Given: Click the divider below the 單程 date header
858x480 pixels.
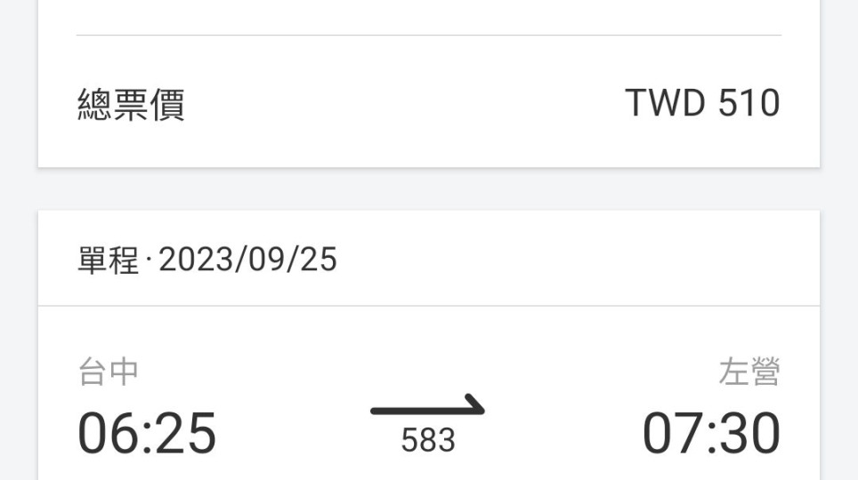Looking at the screenshot, I should (x=429, y=306).
